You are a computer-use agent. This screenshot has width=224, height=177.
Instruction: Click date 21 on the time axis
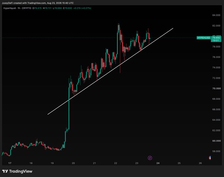95,163
